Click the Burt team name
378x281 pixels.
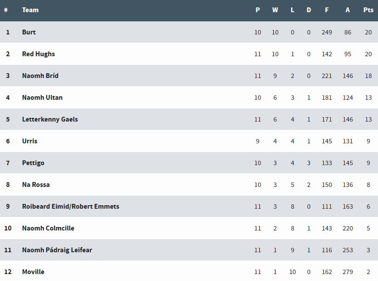point(29,32)
